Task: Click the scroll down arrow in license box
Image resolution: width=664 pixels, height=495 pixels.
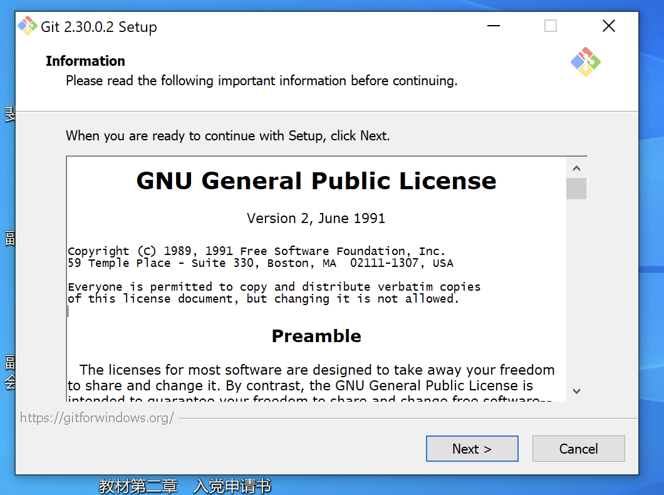Action: pos(576,391)
